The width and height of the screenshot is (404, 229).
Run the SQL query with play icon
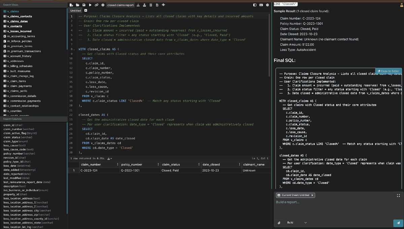click(90, 5)
